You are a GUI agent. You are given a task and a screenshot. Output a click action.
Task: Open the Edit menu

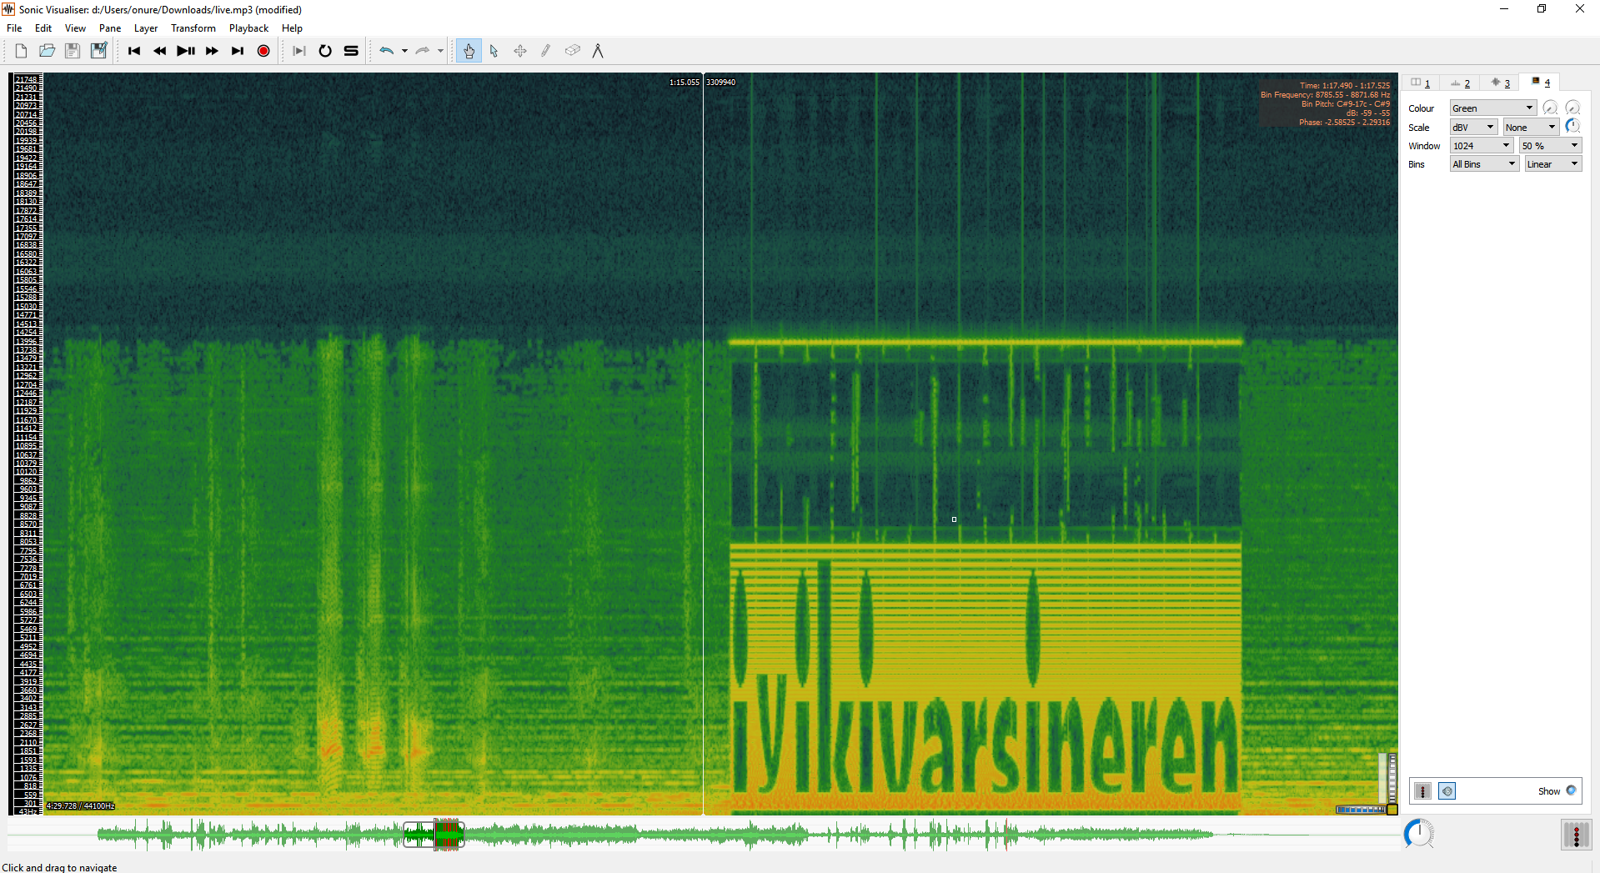click(x=43, y=28)
